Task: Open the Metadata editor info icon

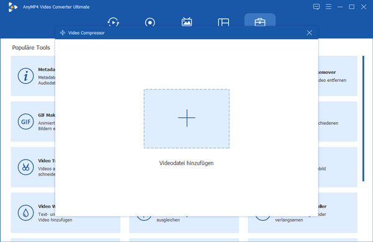Action: point(25,76)
